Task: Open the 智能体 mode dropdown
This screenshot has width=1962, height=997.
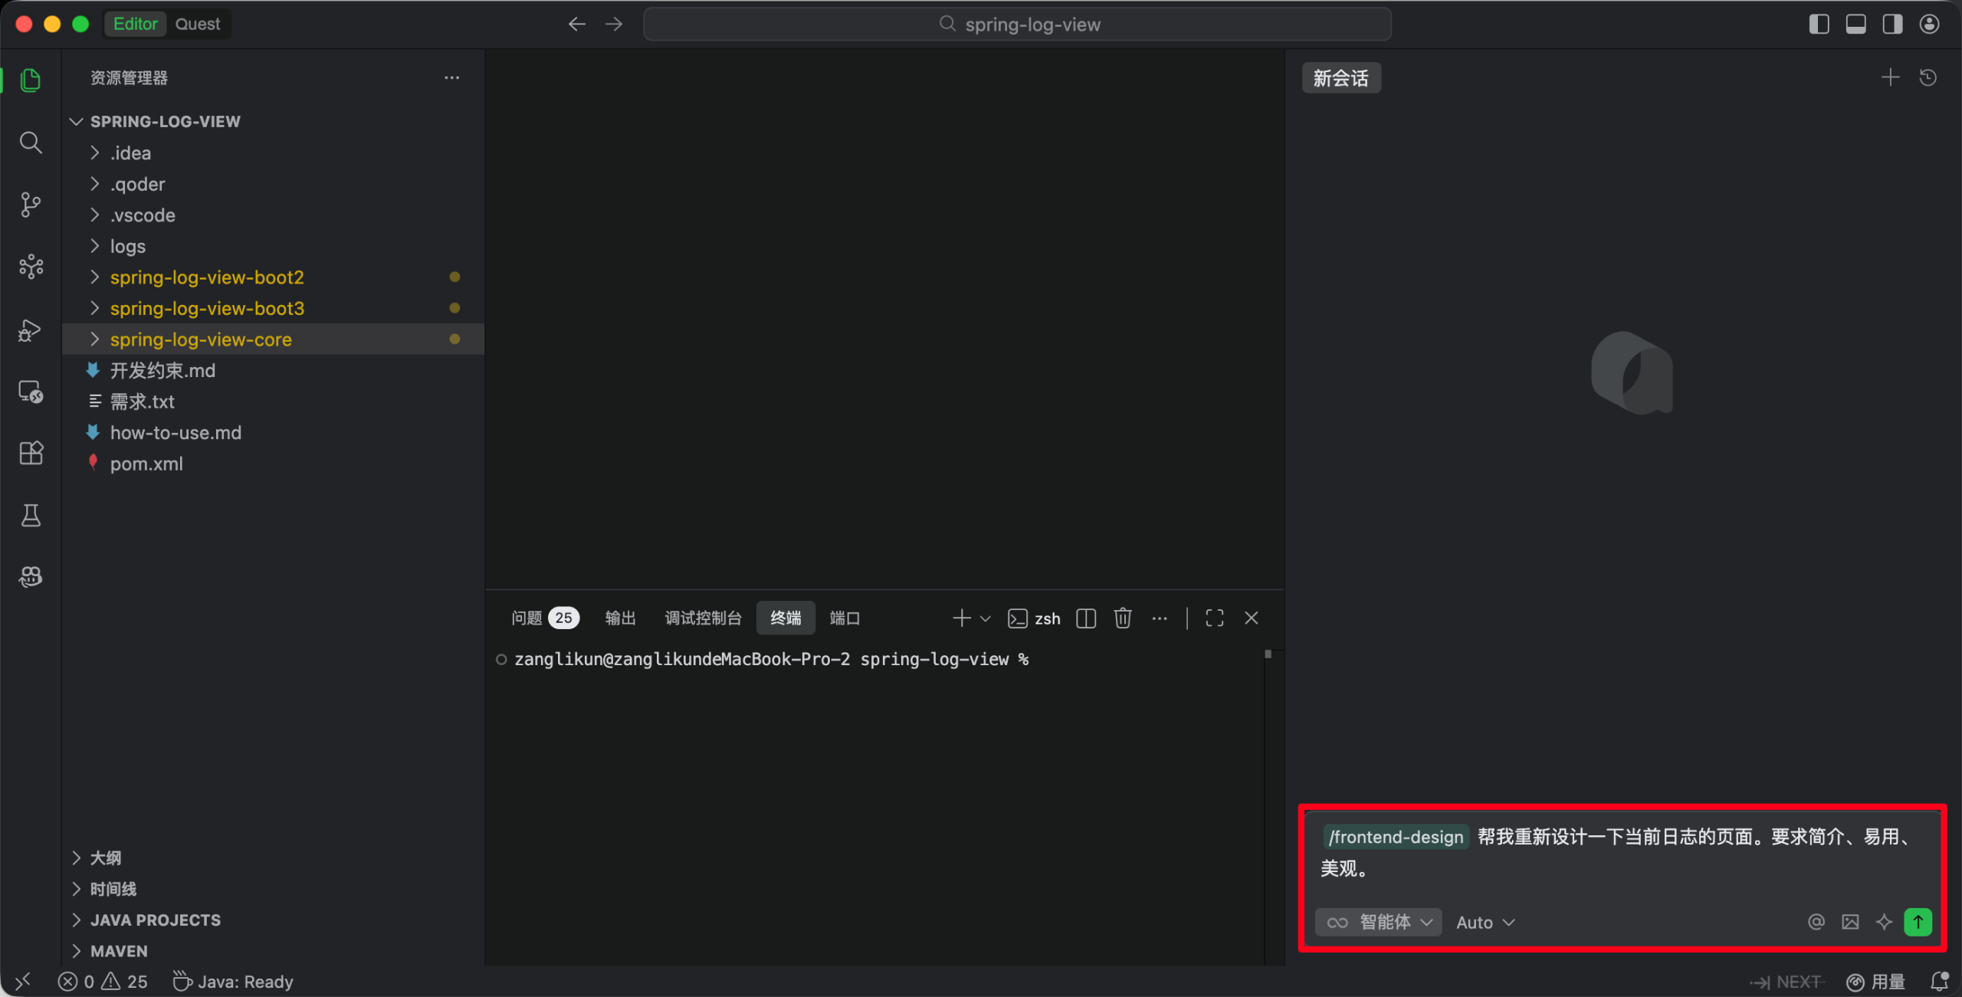Action: pos(1379,922)
